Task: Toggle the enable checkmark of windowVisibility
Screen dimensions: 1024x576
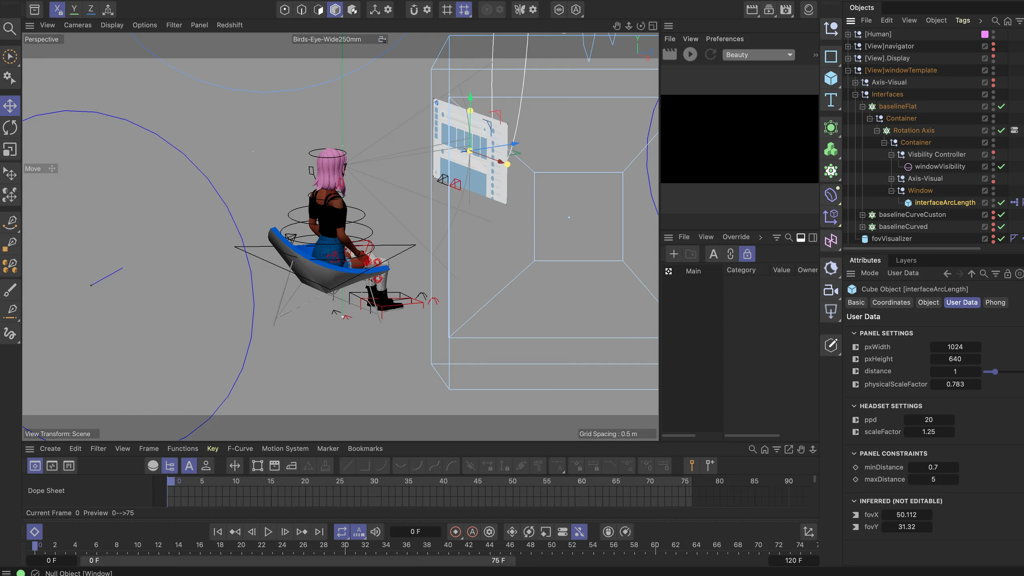Action: pyautogui.click(x=1002, y=166)
